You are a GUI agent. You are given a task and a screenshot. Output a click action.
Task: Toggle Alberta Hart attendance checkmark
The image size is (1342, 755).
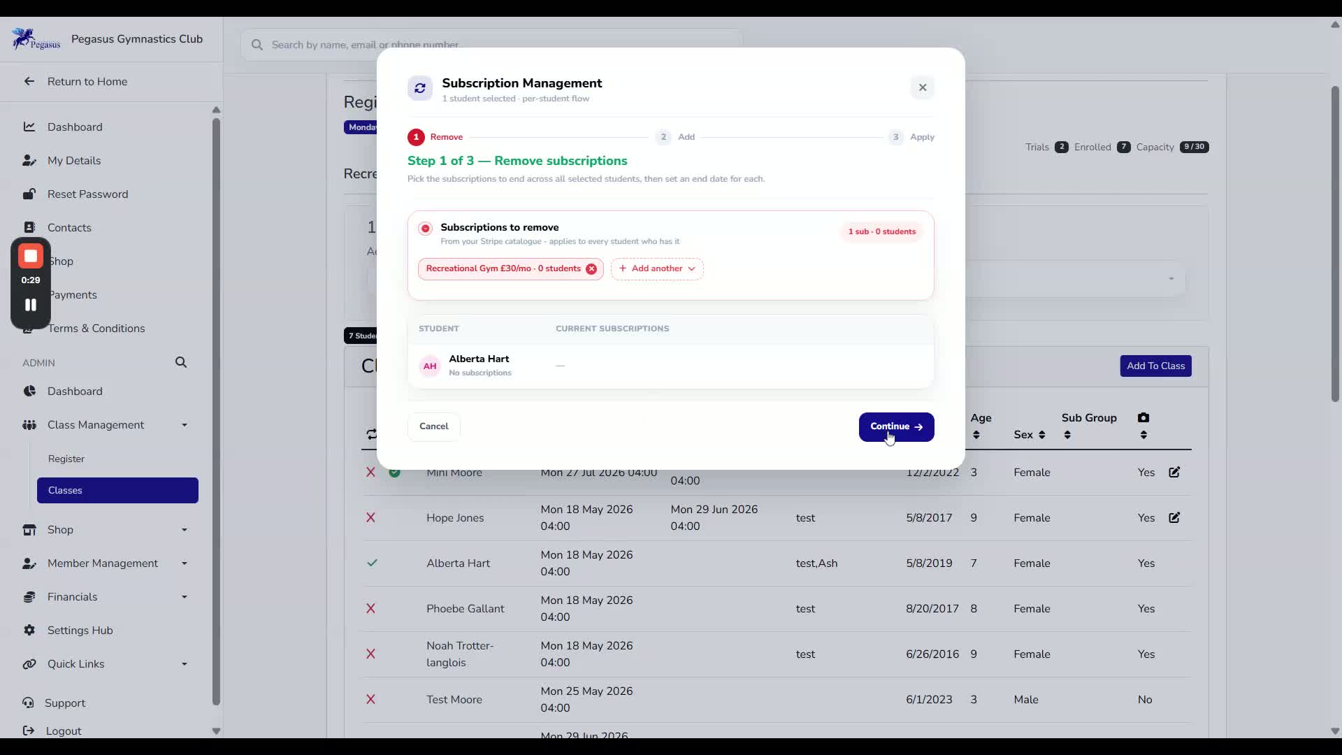(372, 563)
